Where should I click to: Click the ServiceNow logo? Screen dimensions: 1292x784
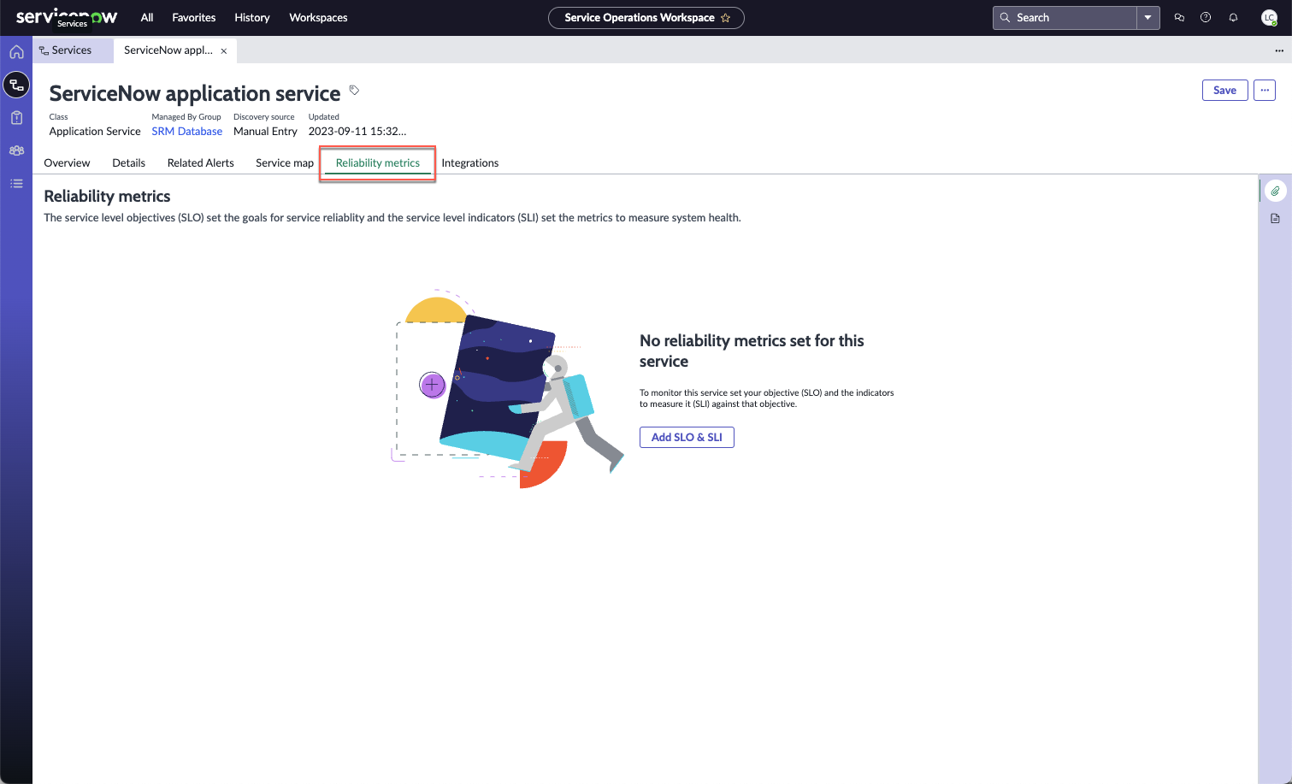point(67,17)
